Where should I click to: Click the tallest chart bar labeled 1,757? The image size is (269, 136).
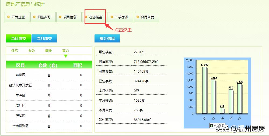point(204,90)
